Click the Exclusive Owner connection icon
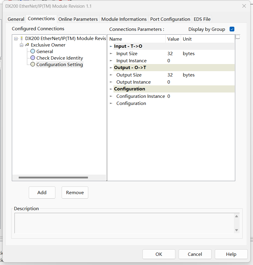 [27, 45]
